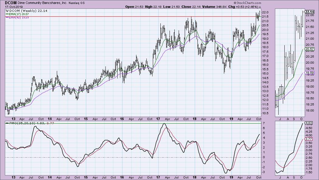Select the EMA(17) 20.57 legend label
This screenshot has height=180, width=319.
tap(19, 14)
